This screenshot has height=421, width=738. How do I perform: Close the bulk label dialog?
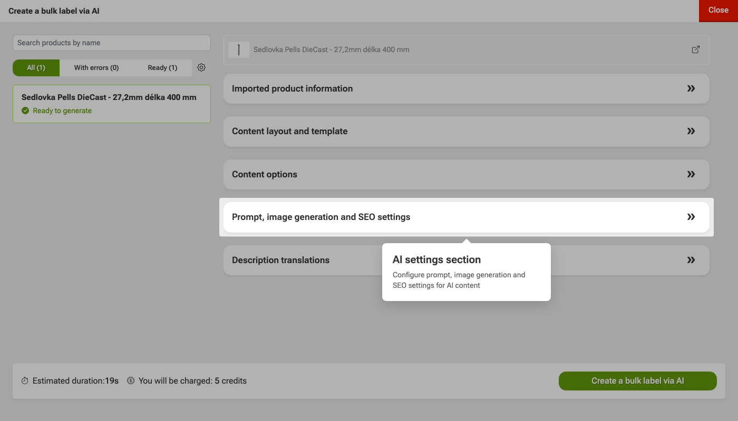pyautogui.click(x=718, y=11)
